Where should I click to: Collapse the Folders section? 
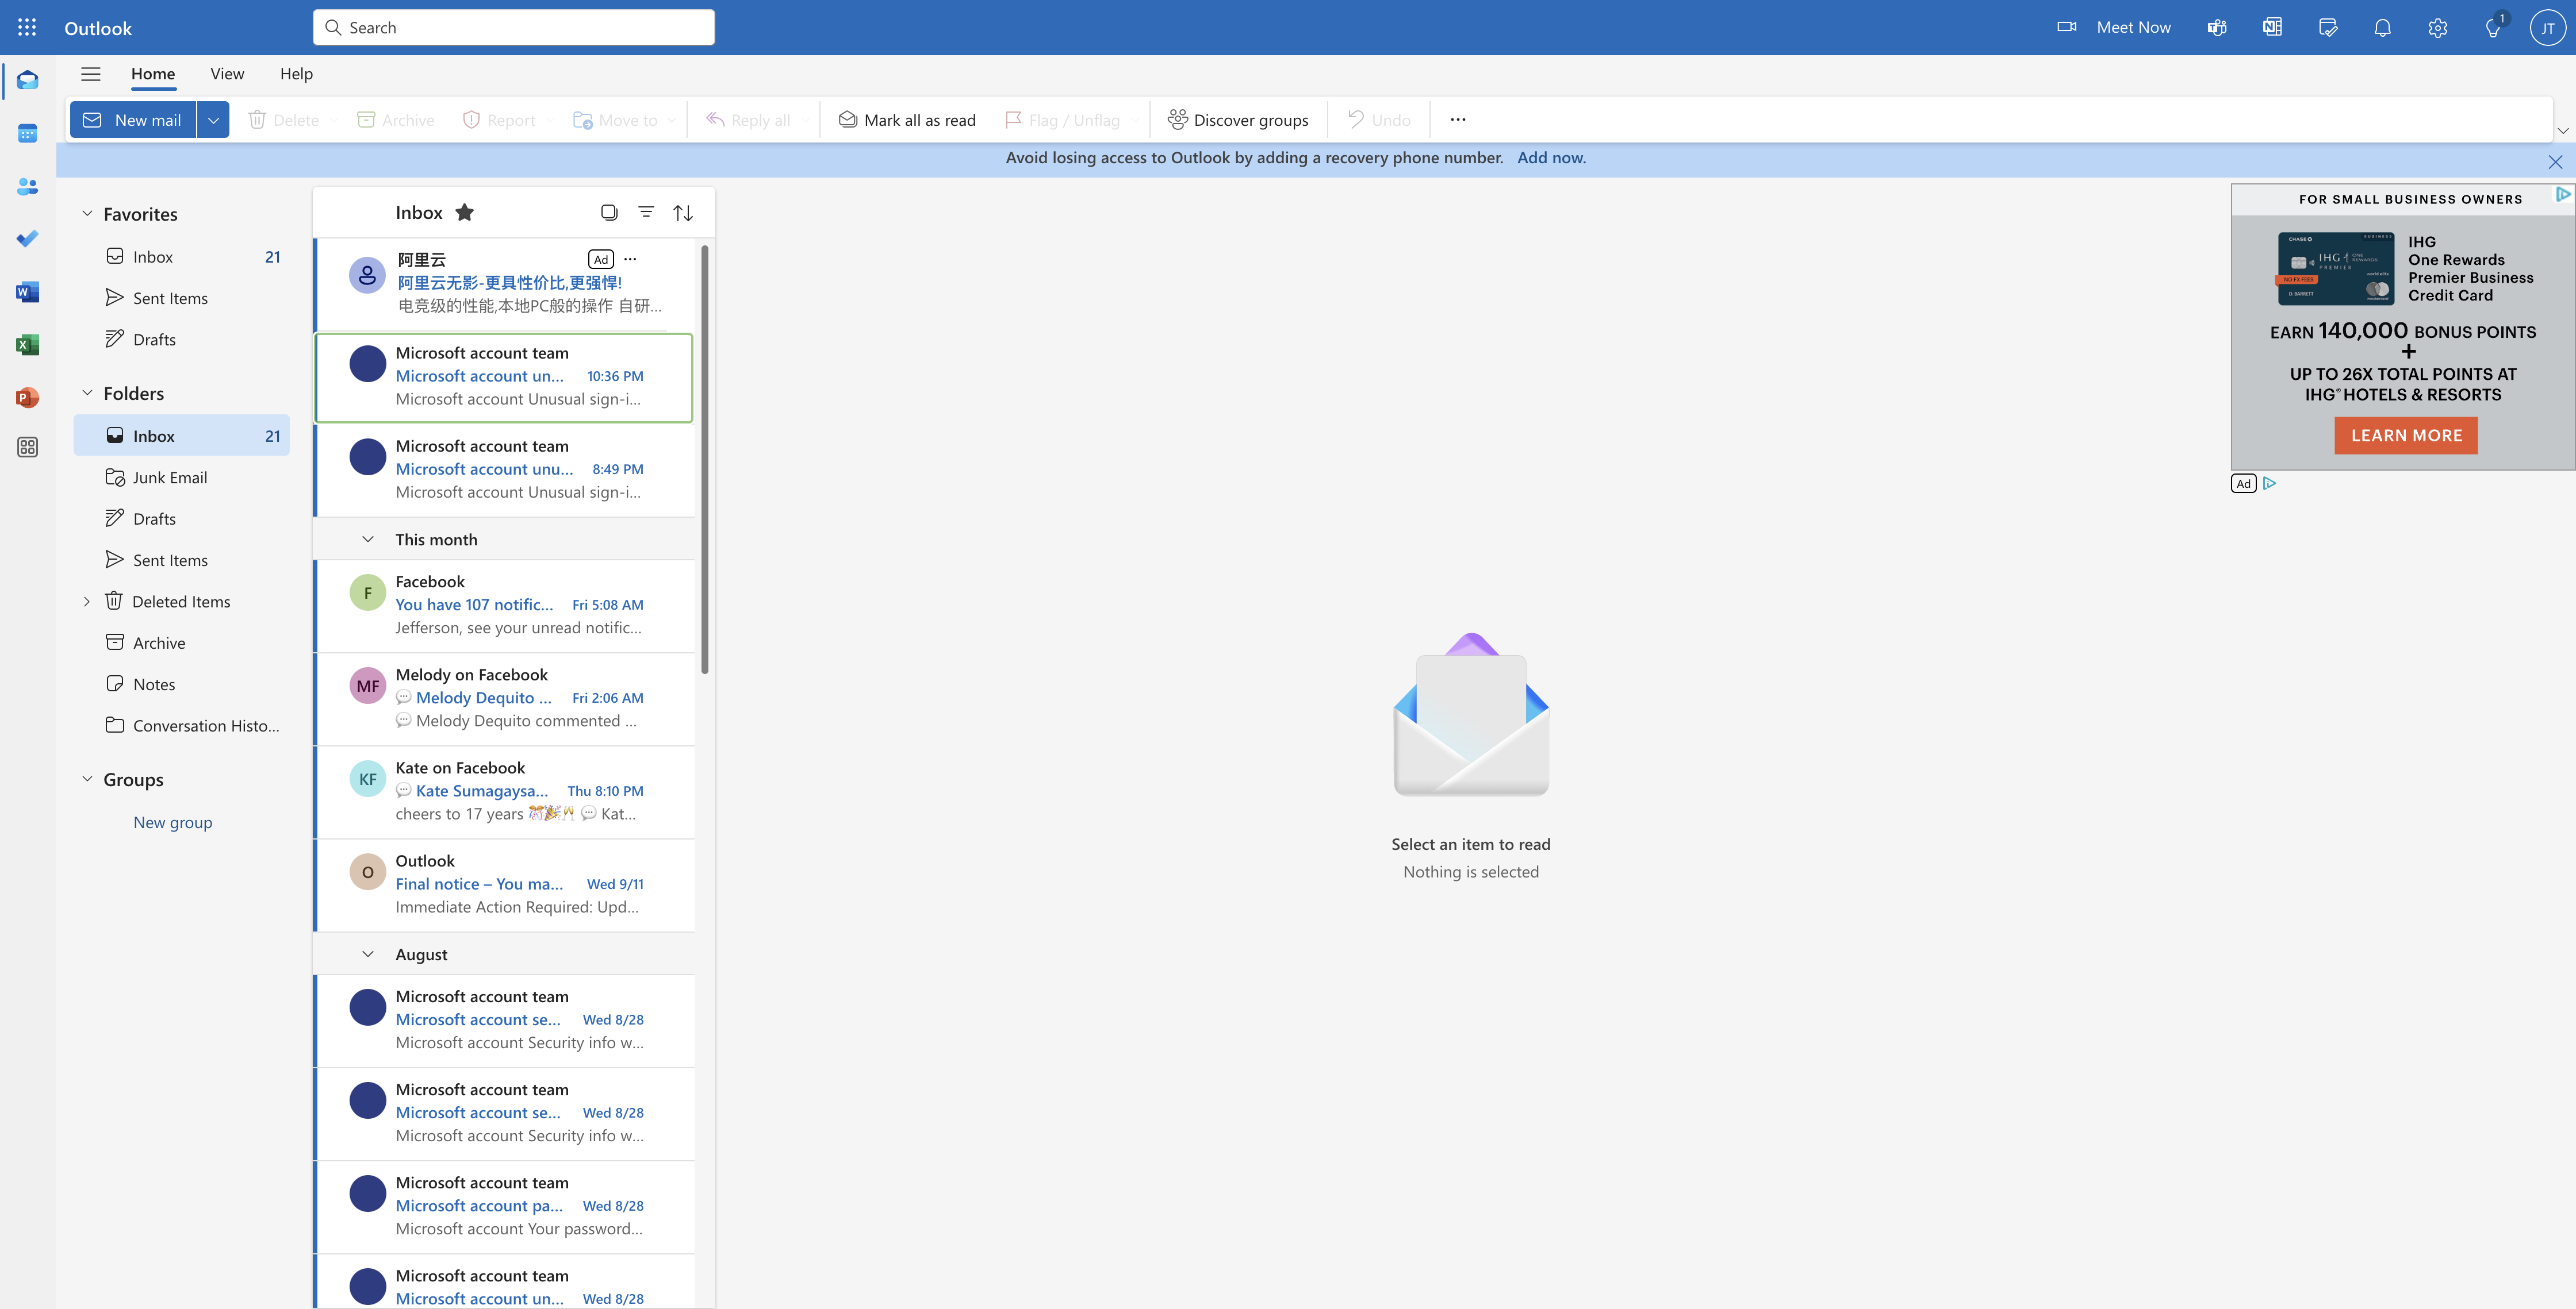click(x=87, y=392)
